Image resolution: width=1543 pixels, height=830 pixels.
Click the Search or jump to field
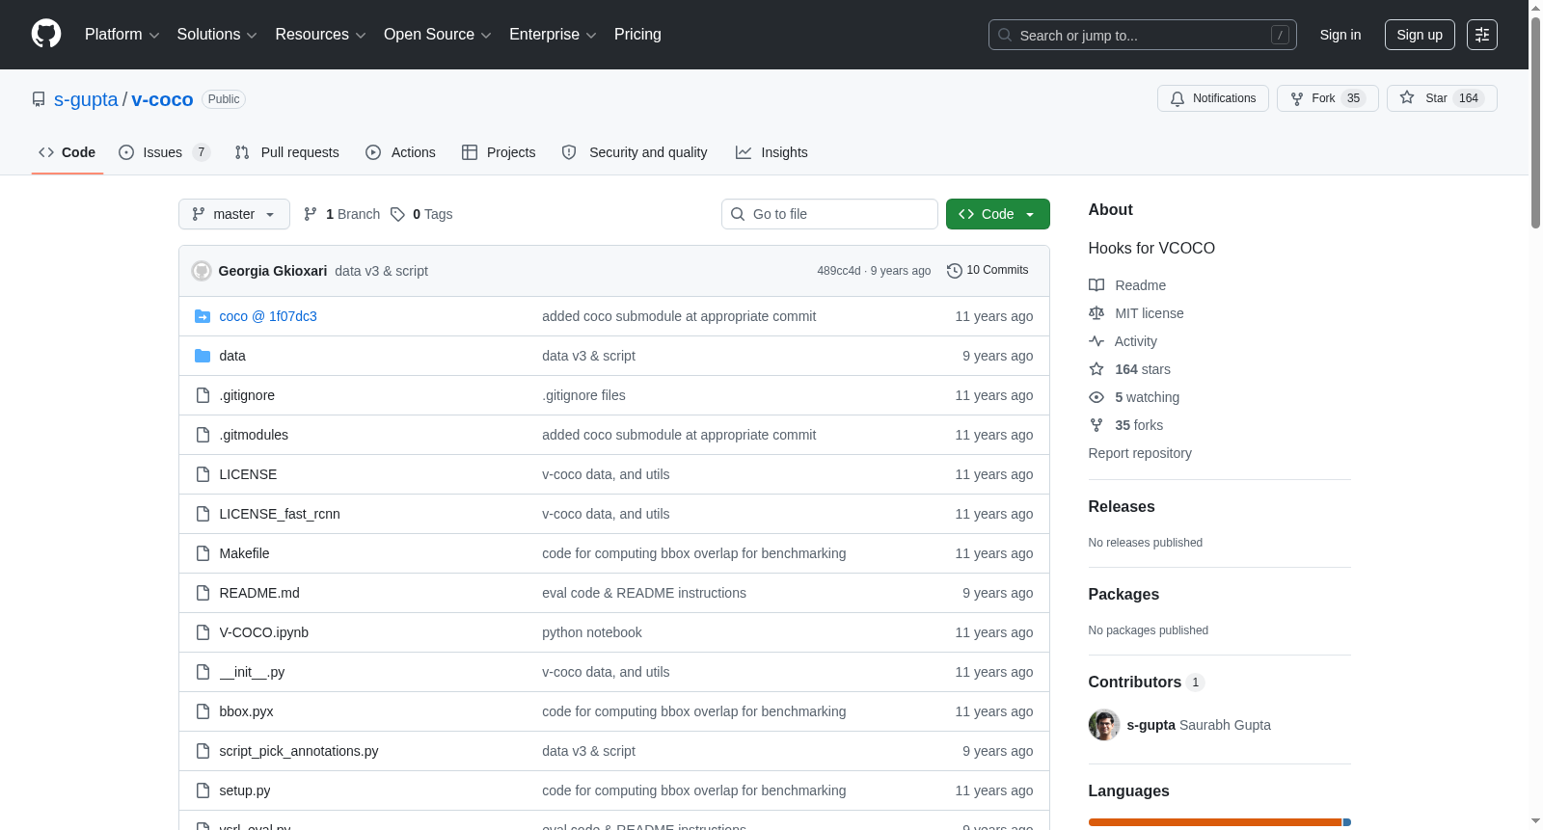pyautogui.click(x=1143, y=35)
